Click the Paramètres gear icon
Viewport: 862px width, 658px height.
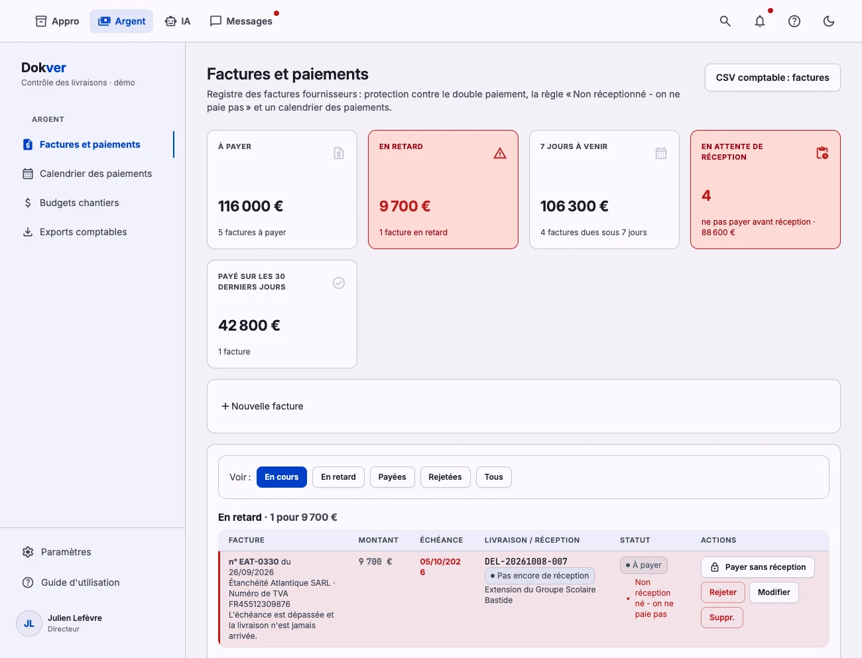pyautogui.click(x=28, y=552)
